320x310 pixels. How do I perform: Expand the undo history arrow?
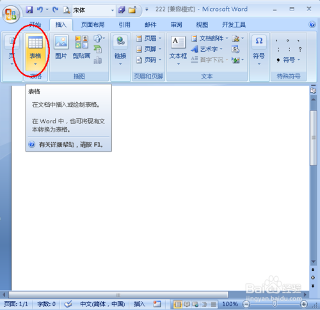click(x=47, y=10)
